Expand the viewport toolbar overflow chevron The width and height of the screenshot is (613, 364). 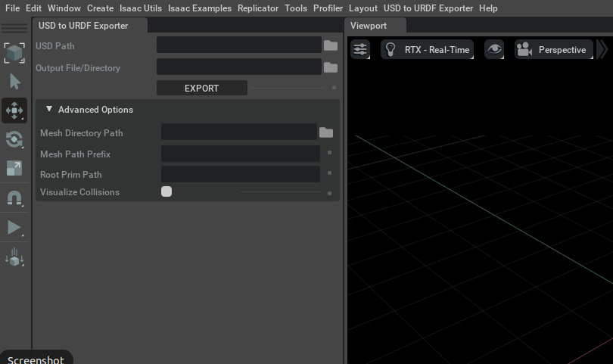coord(603,50)
